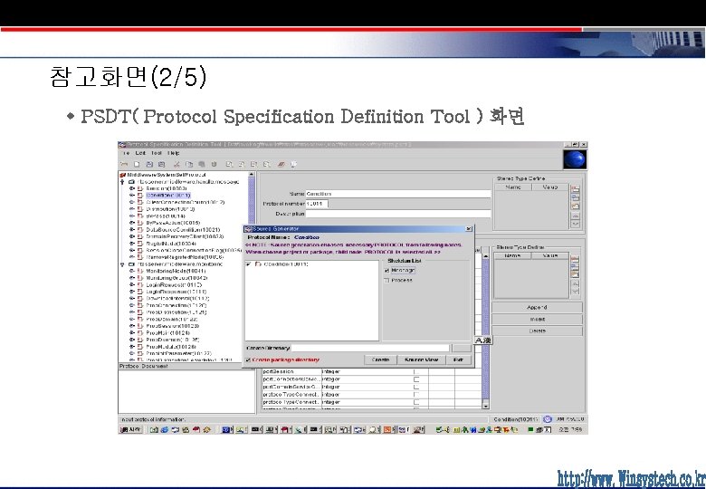Open the Tool menu

point(157,153)
